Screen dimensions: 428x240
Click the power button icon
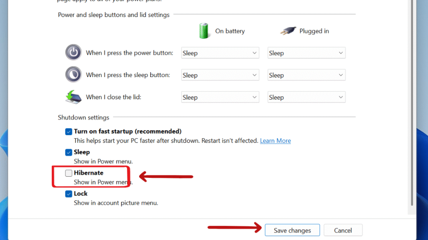tap(73, 52)
